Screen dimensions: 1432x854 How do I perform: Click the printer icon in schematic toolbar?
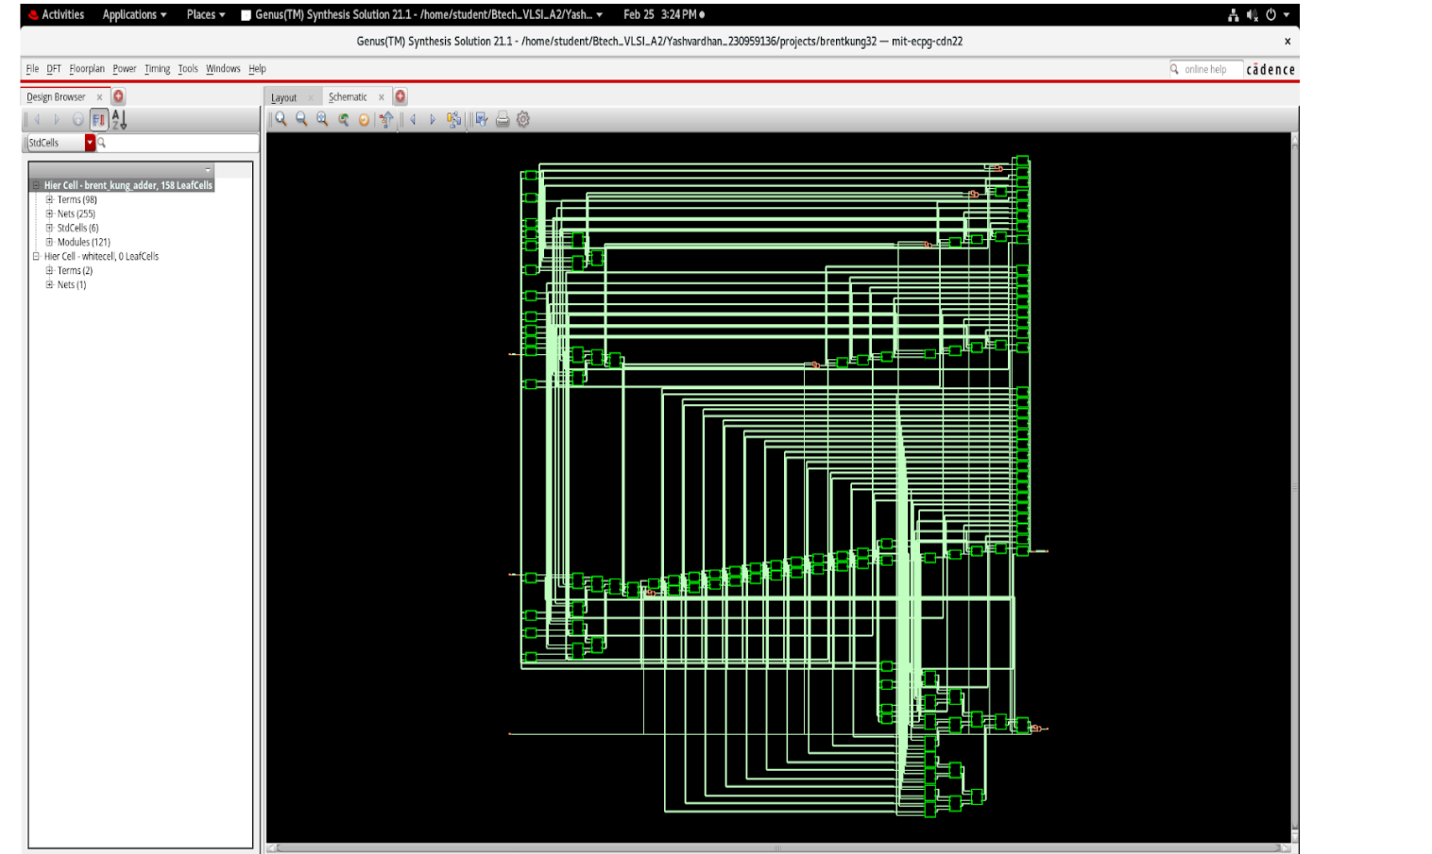click(x=503, y=119)
